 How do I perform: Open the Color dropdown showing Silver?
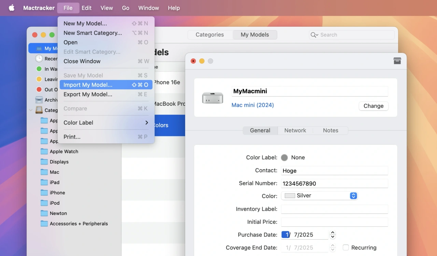coord(319,196)
